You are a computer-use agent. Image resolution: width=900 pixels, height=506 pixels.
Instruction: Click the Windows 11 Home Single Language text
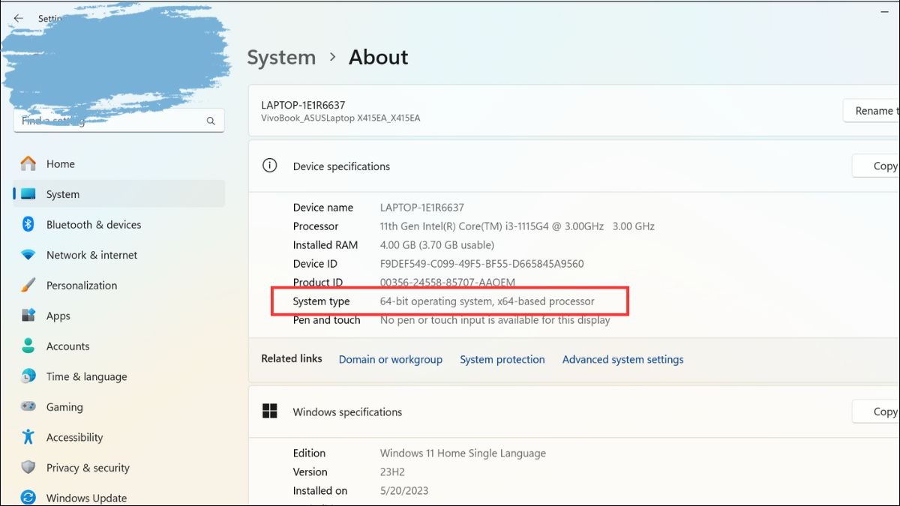pos(463,453)
